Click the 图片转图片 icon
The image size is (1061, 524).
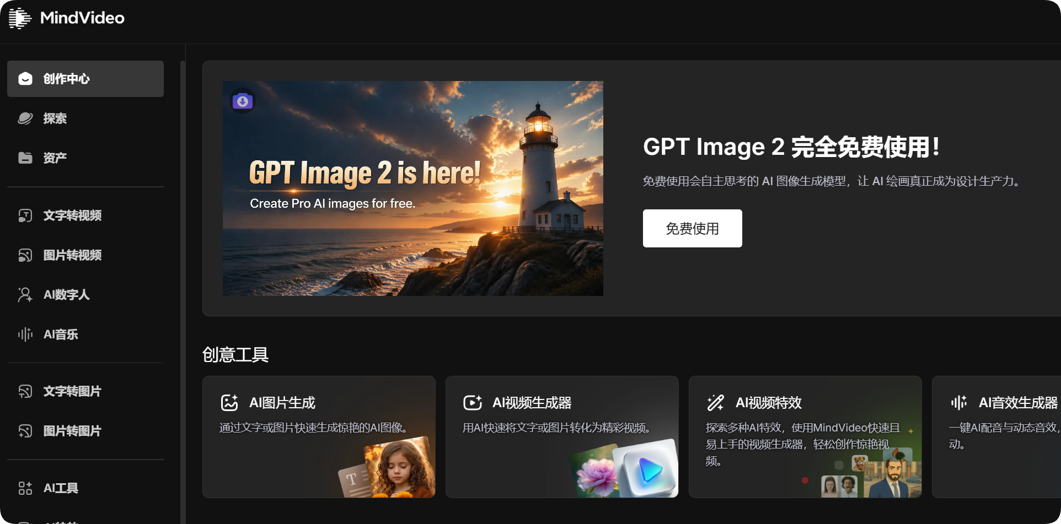25,431
